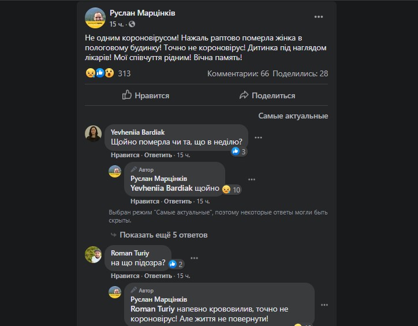The width and height of the screenshot is (418, 326).
Task: Open Yevheniia Bardiak's profile picture
Action: point(94,134)
